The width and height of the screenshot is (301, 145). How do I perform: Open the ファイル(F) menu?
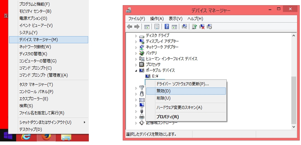point(137,19)
